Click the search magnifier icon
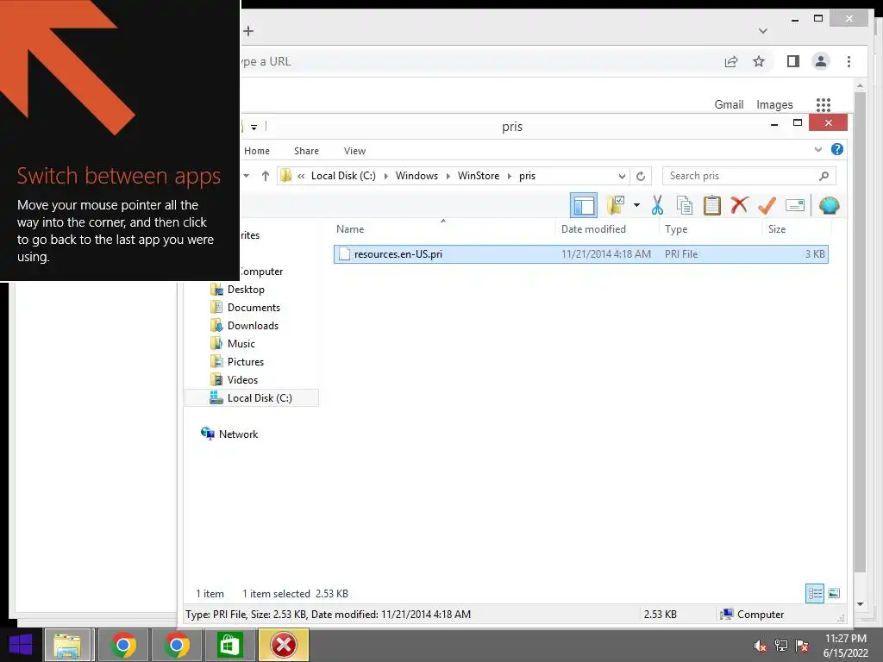Screen dimensions: 883x662 tap(824, 176)
